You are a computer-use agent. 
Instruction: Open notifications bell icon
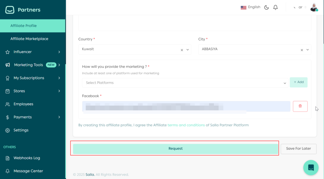pos(275,7)
